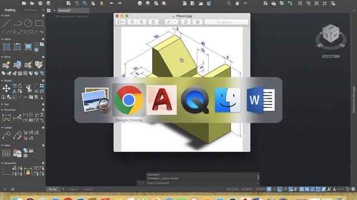Select AutoCAD in the app switcher

162,100
